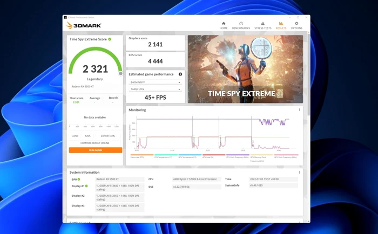Viewport: 378px width, 234px height.
Task: Click the overall score value 2 321
Action: point(95,69)
